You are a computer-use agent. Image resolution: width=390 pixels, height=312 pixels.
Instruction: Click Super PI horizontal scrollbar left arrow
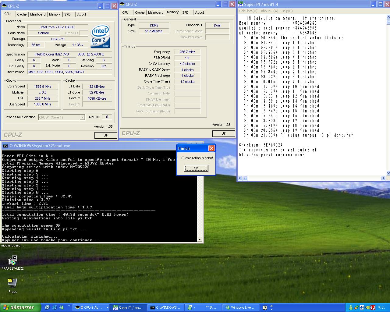[240, 178]
